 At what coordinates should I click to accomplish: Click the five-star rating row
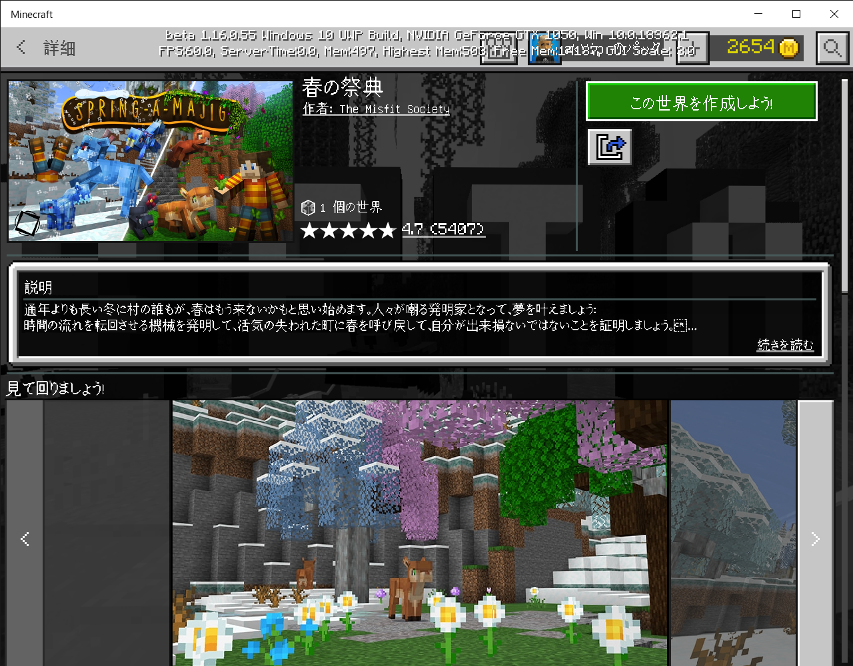349,230
